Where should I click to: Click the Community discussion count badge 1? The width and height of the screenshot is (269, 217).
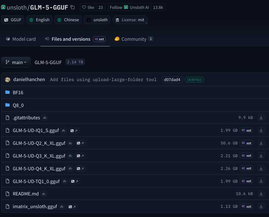(151, 39)
